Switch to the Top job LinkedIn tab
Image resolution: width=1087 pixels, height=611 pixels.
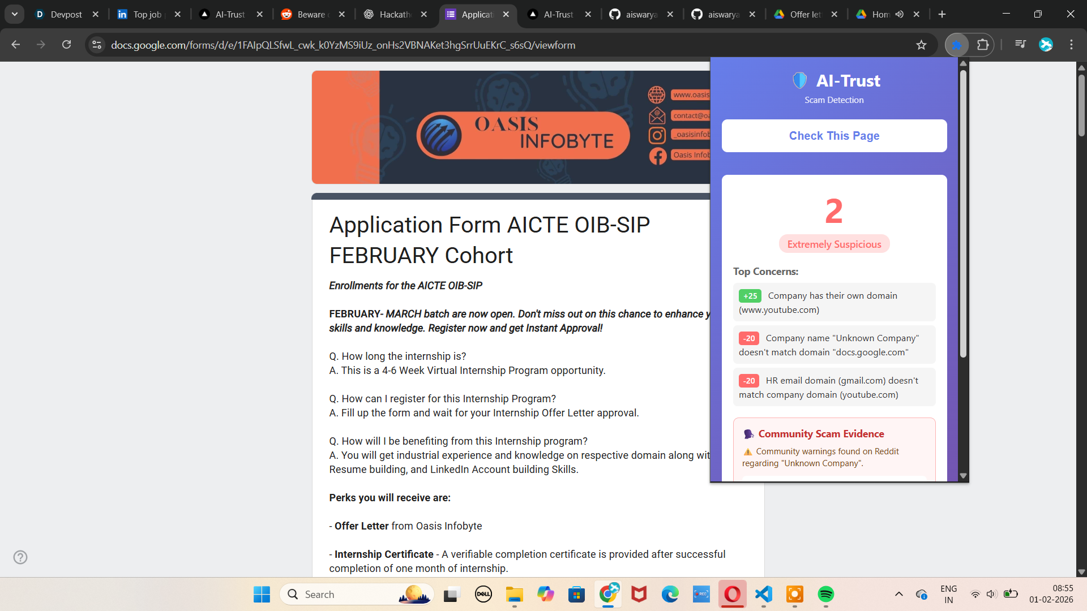tap(147, 14)
